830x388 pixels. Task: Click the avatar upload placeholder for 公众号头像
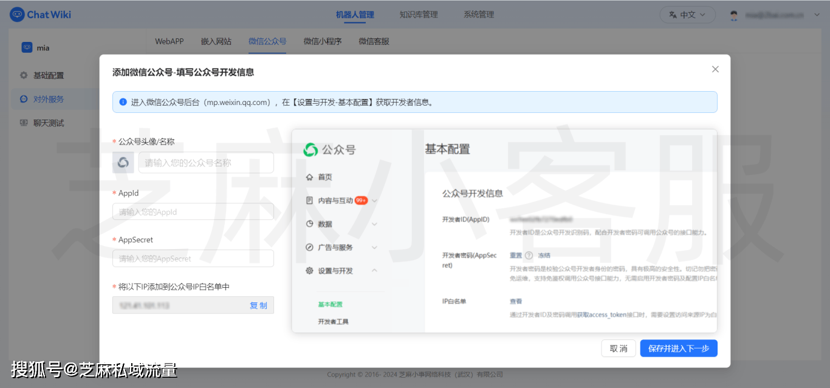pos(122,162)
